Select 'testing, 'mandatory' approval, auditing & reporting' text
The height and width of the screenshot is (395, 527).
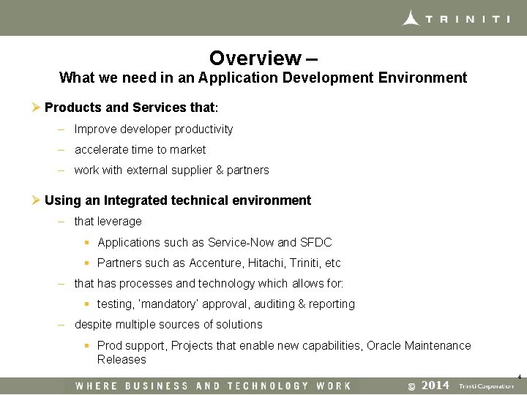226,304
